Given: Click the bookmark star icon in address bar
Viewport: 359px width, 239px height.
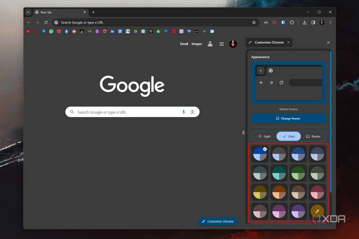Looking at the screenshot, I should tap(254, 23).
